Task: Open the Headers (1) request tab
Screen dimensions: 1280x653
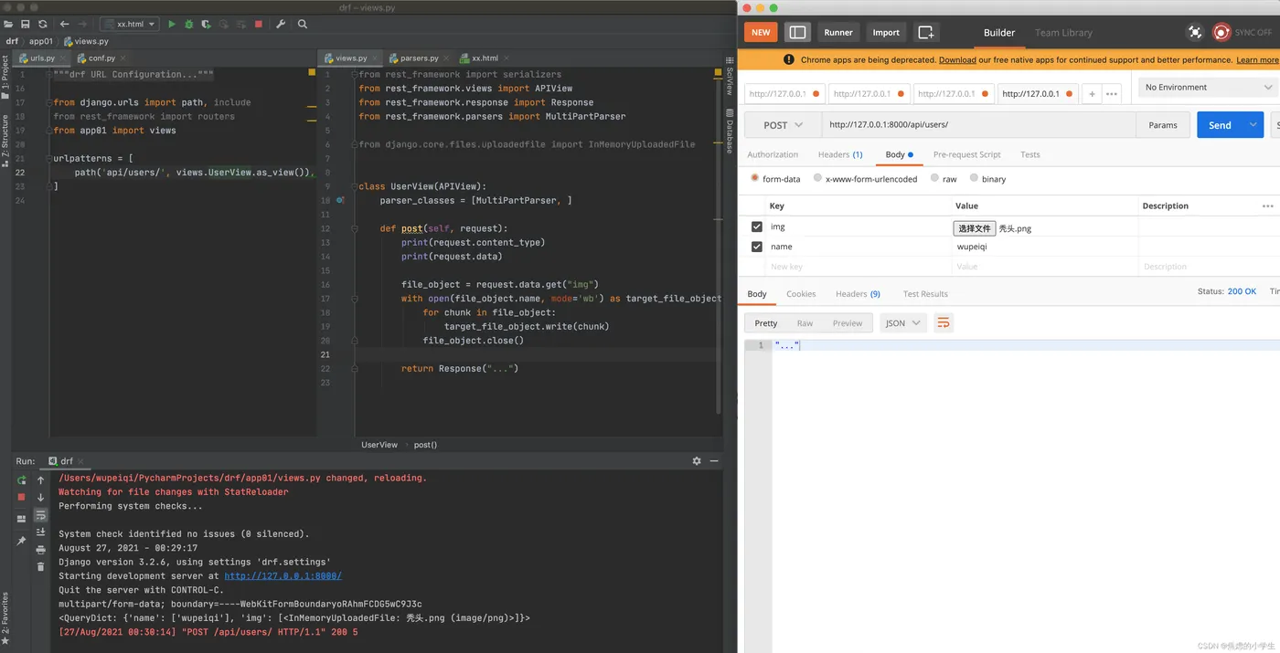Action: 839,154
